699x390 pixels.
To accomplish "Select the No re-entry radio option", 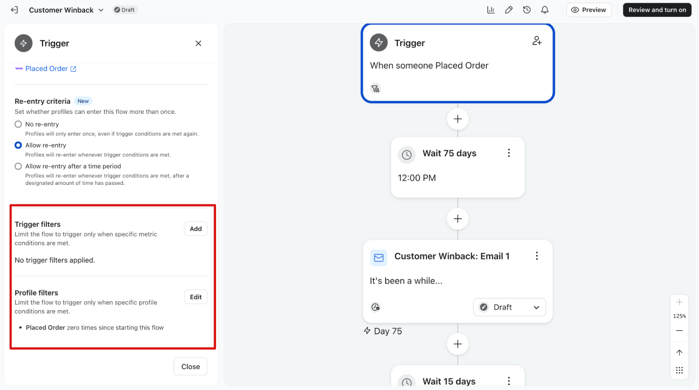I will tap(18, 124).
